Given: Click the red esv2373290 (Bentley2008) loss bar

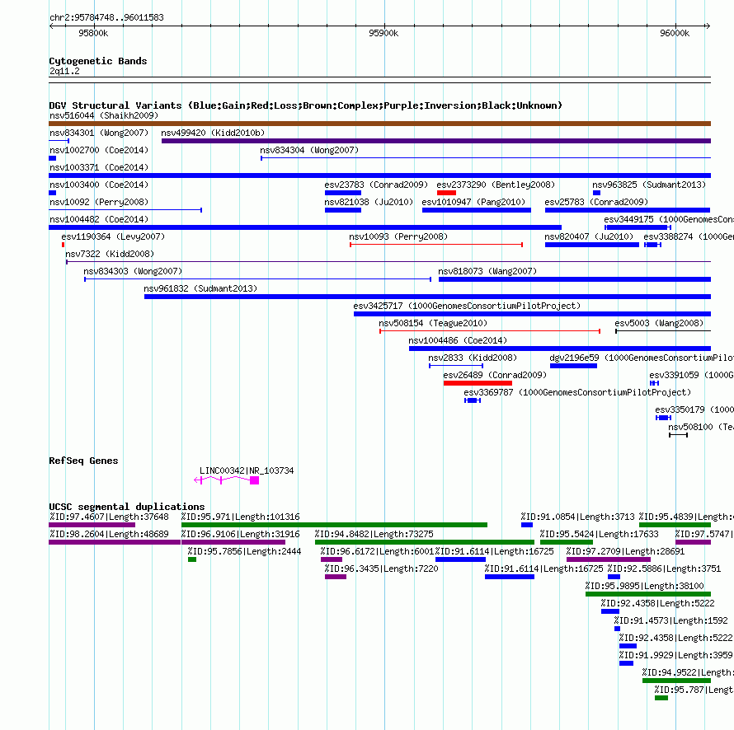Looking at the screenshot, I should [x=446, y=193].
